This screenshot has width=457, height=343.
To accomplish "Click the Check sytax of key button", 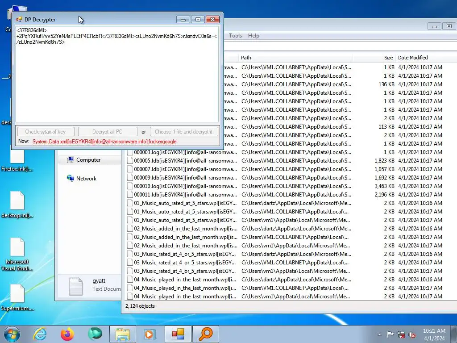I will (46, 132).
